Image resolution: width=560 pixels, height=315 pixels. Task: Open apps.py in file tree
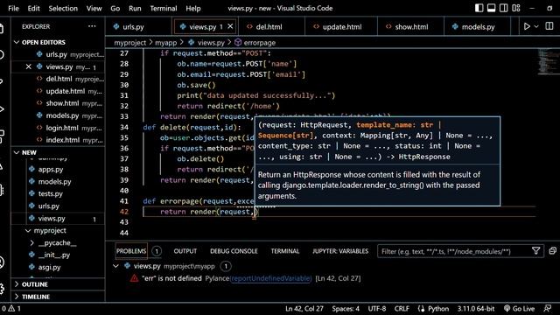[51, 170]
